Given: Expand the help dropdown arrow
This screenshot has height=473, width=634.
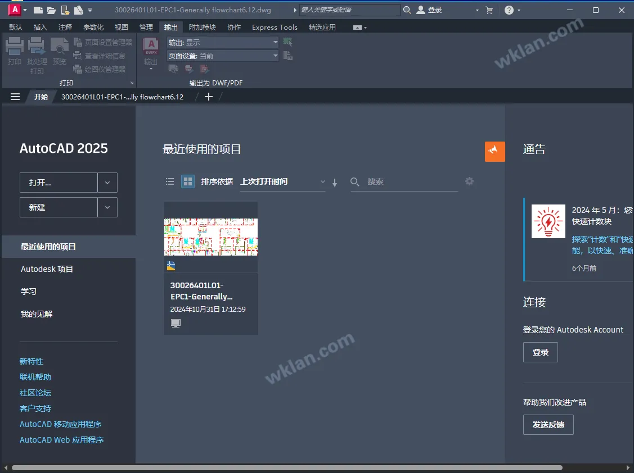Looking at the screenshot, I should click(519, 10).
